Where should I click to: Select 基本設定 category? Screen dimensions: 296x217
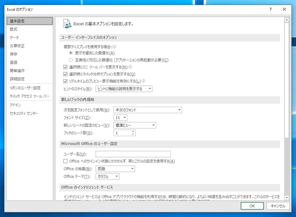pos(30,21)
